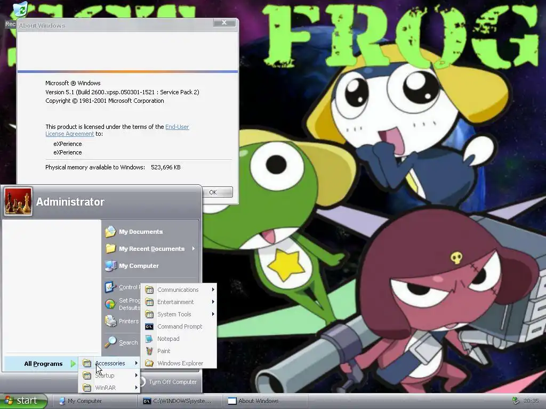546x409 pixels.
Task: Click the System Tools folder icon
Action: (149, 314)
